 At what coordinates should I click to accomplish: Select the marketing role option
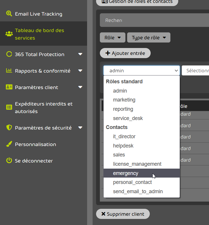142,100
